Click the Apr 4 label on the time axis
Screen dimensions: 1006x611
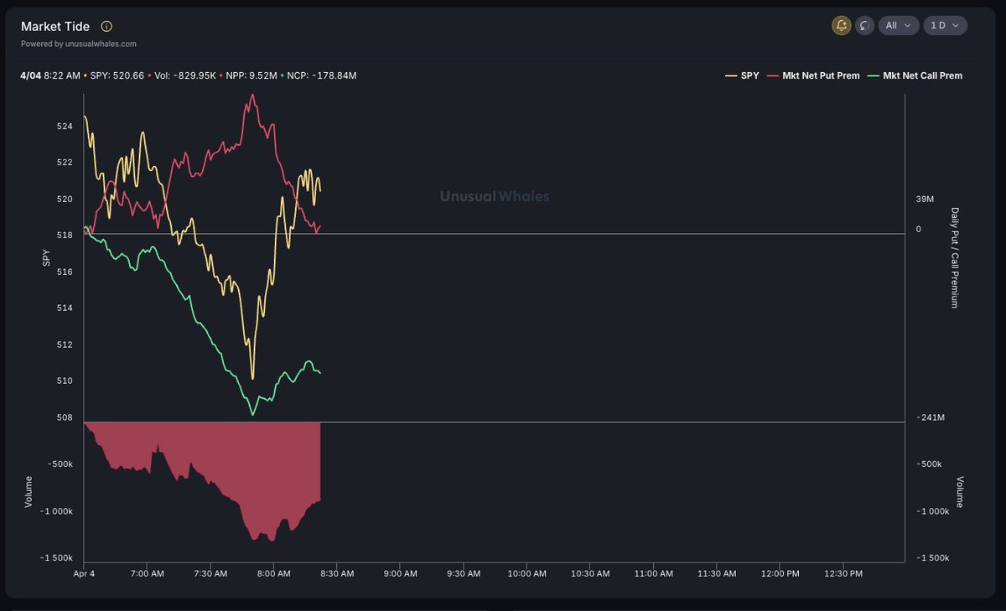tap(85, 573)
